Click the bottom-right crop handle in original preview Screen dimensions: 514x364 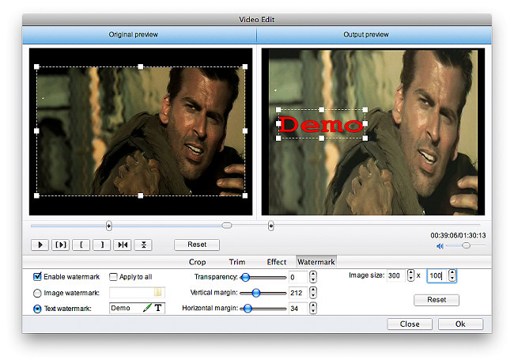click(245, 195)
